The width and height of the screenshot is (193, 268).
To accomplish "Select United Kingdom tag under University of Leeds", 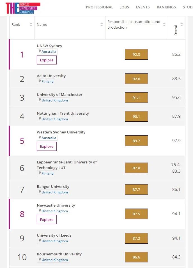I will [x=55, y=241].
